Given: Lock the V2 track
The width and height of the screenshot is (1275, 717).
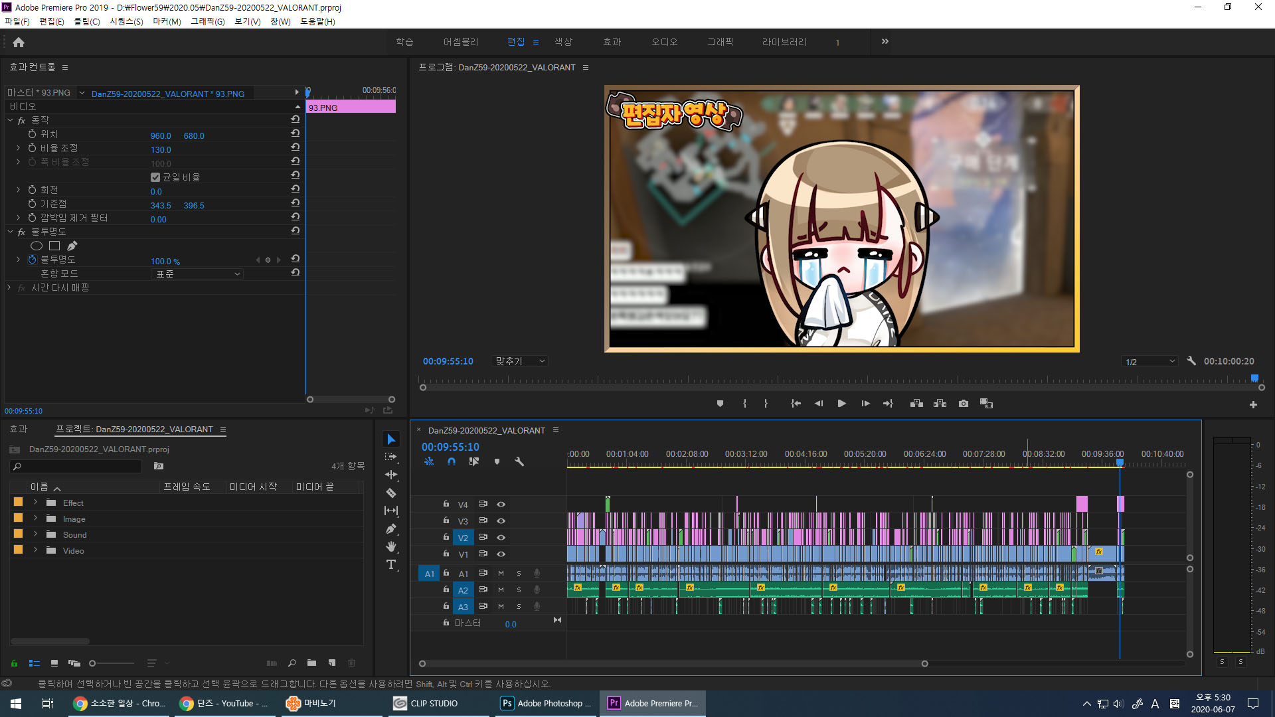Looking at the screenshot, I should 446,537.
